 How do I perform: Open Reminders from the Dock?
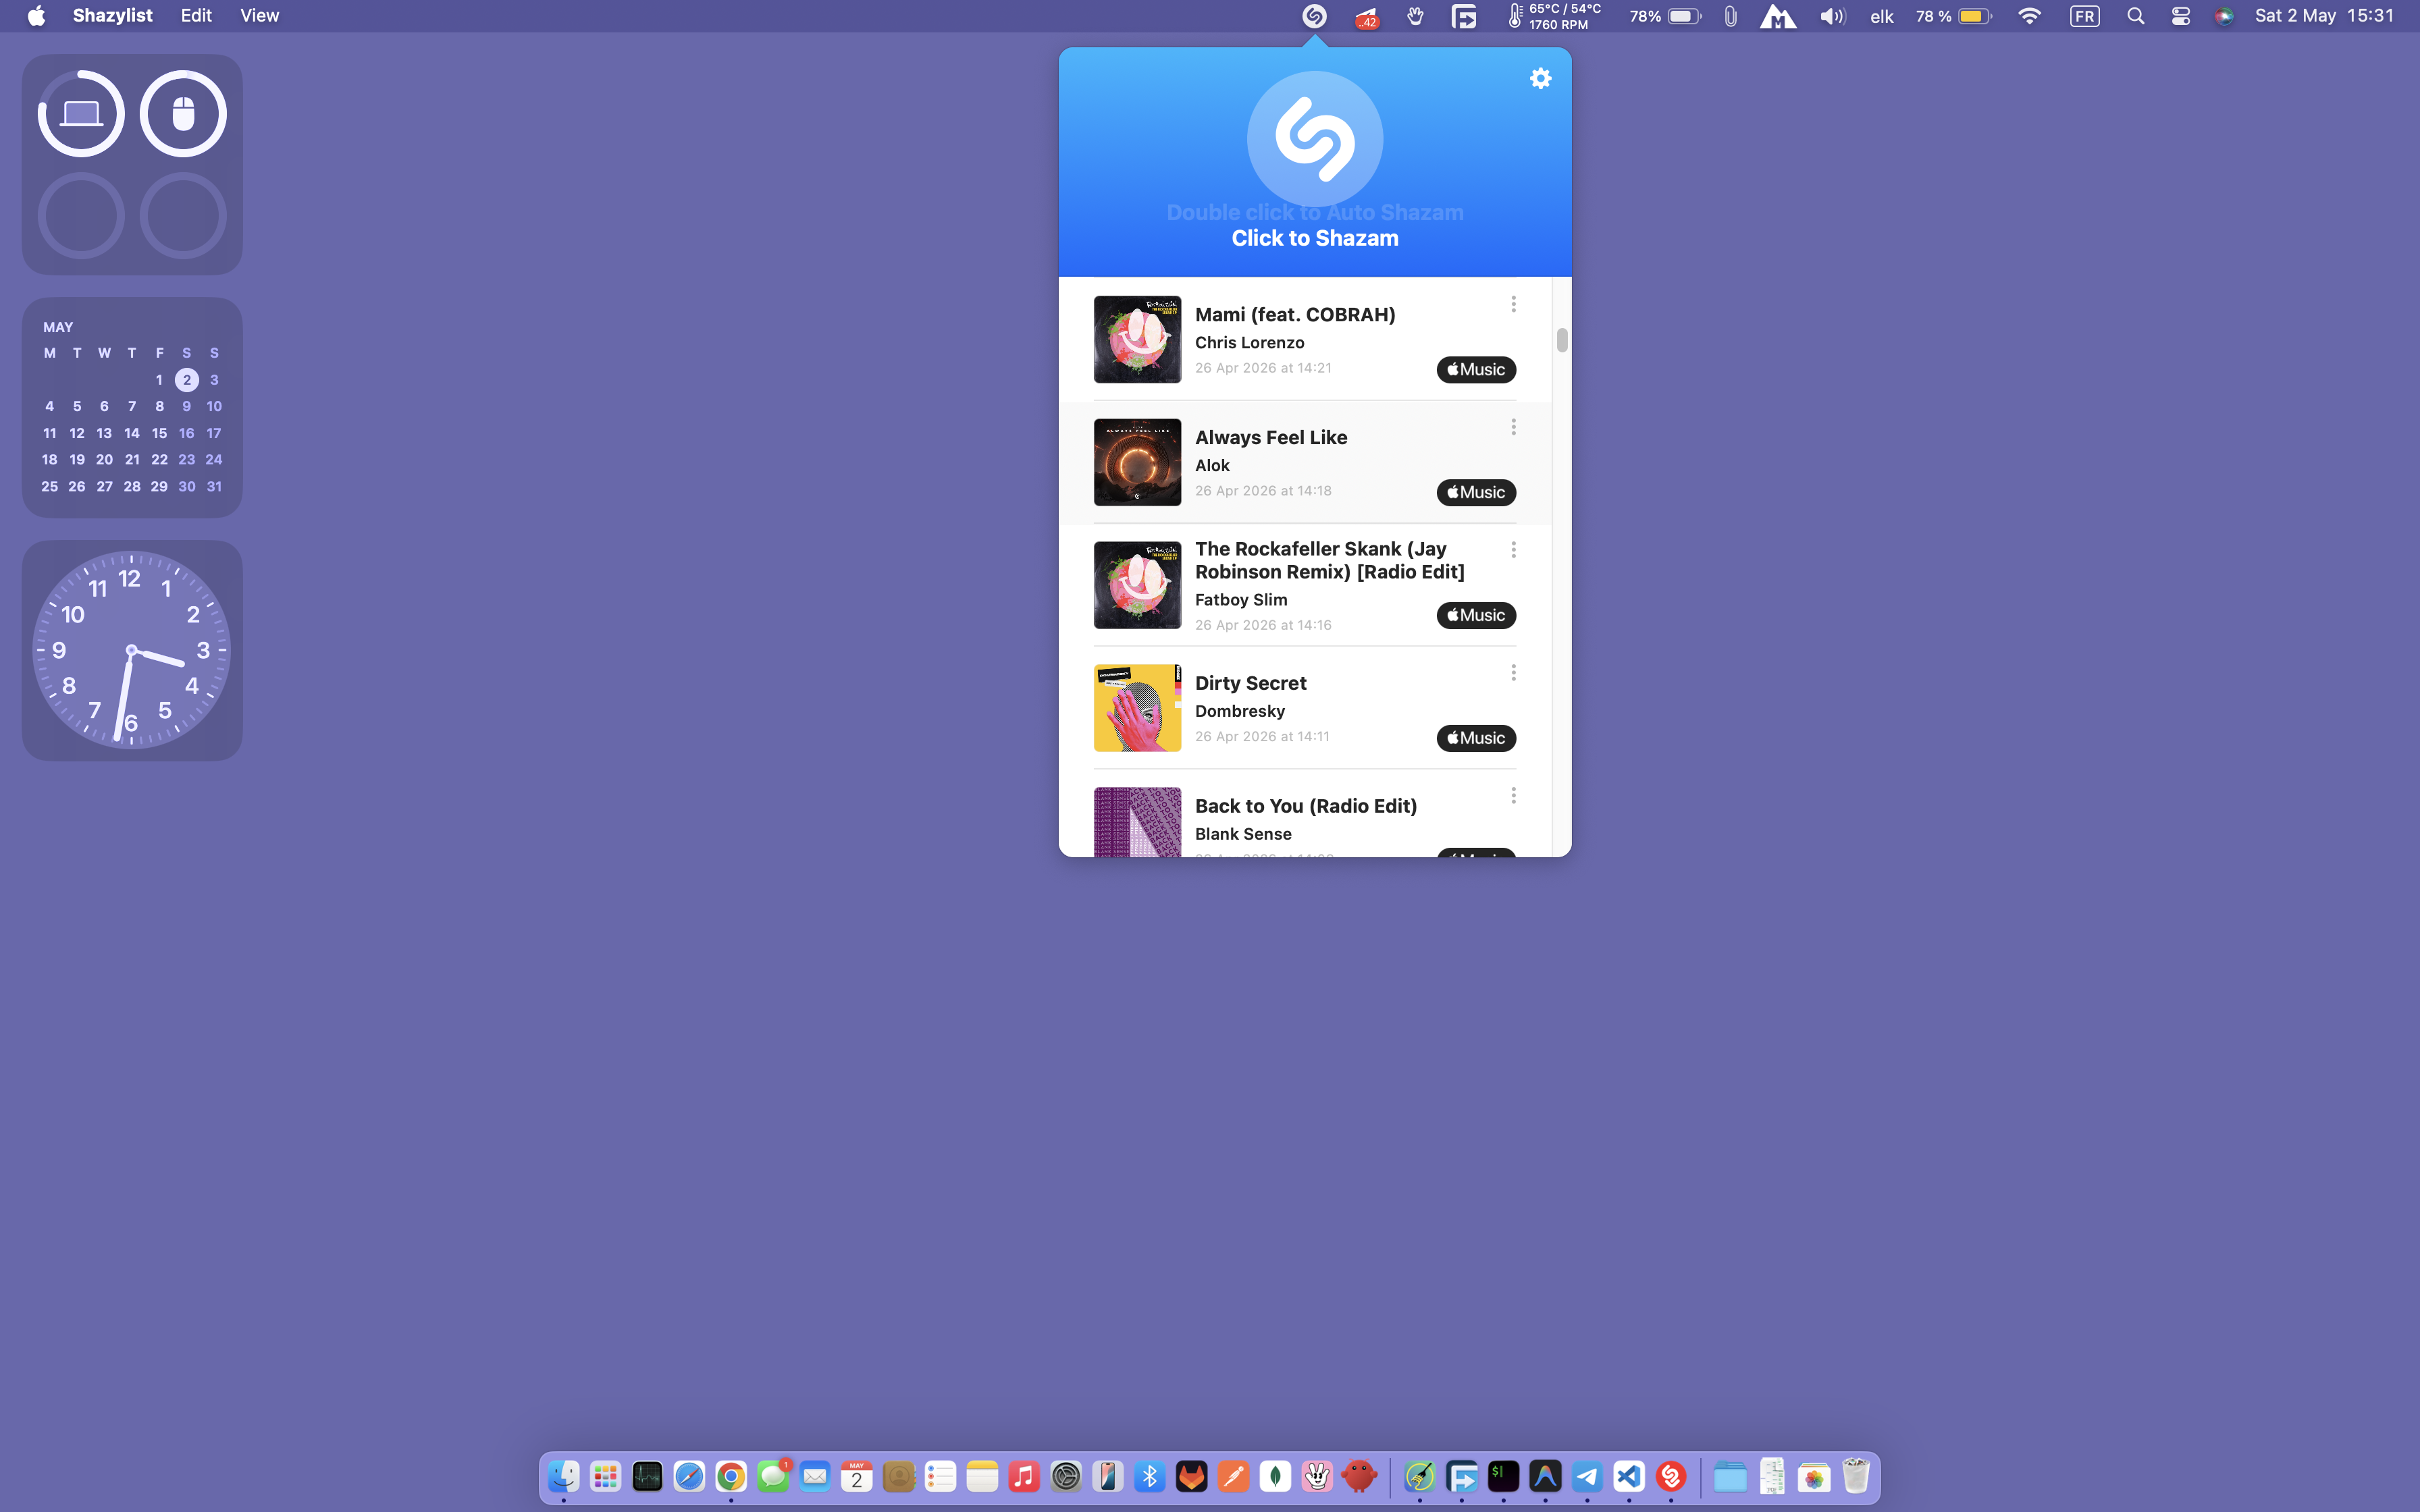[x=940, y=1476]
